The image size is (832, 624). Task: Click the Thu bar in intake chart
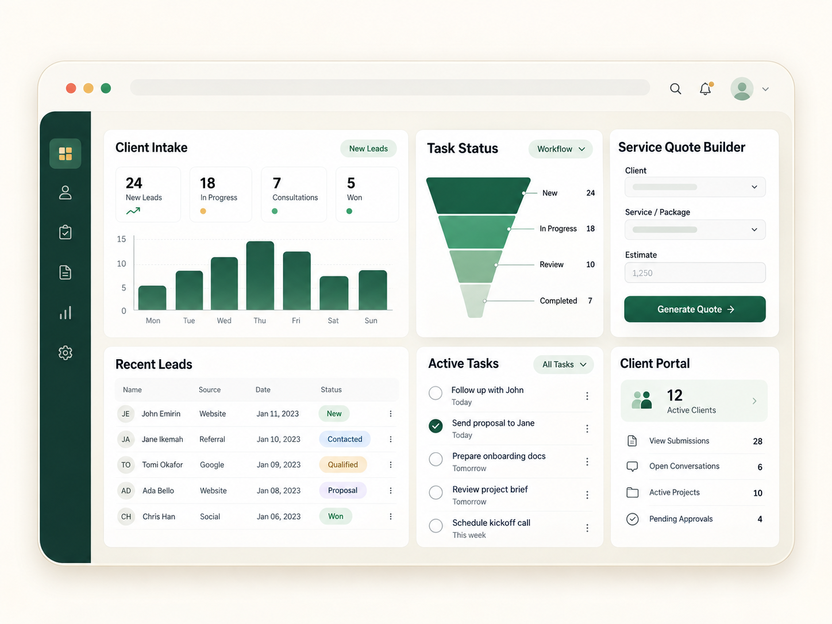pos(260,276)
